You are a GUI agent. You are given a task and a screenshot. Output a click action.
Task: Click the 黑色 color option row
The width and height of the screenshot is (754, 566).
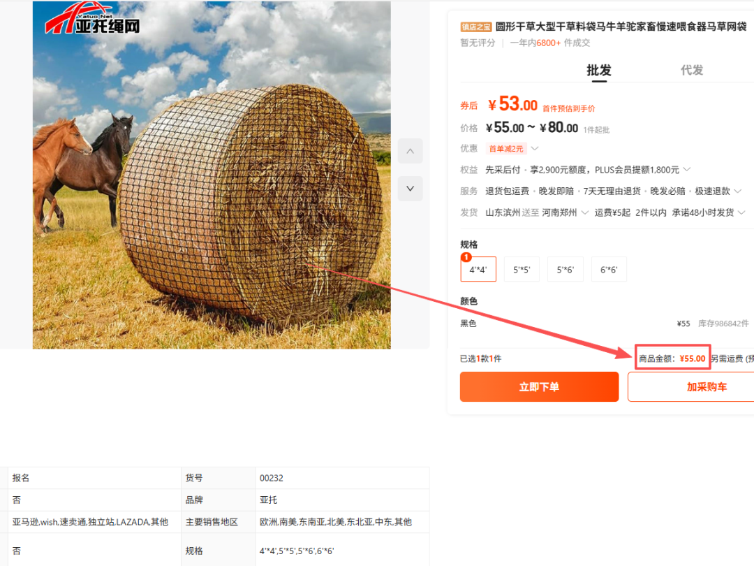605,324
